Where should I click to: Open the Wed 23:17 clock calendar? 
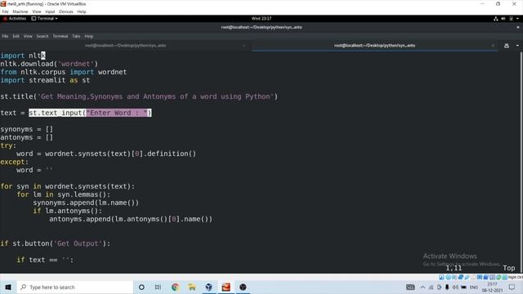point(261,19)
